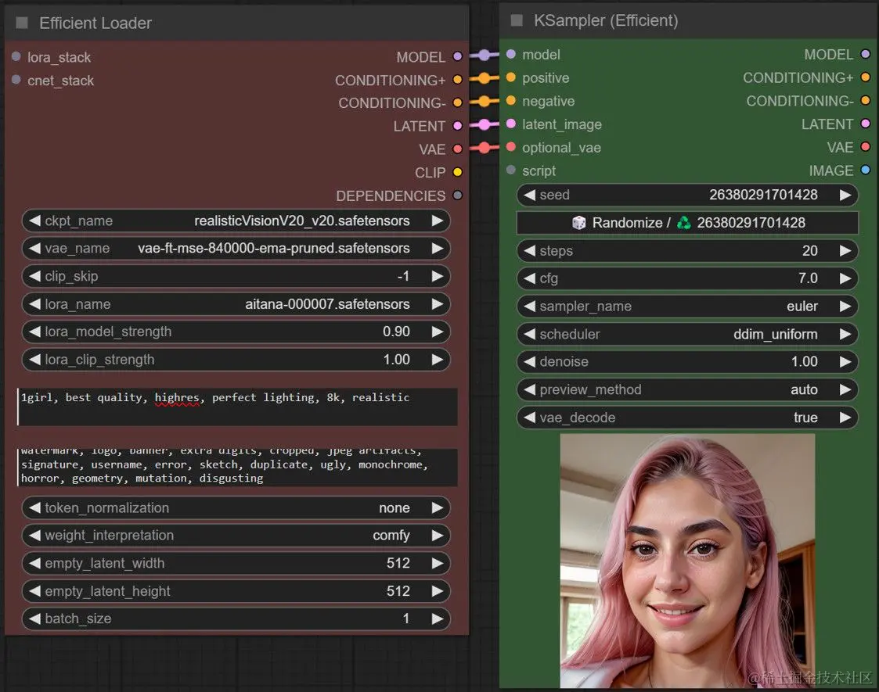The height and width of the screenshot is (692, 879).
Task: Click the seed value field
Action: click(687, 195)
